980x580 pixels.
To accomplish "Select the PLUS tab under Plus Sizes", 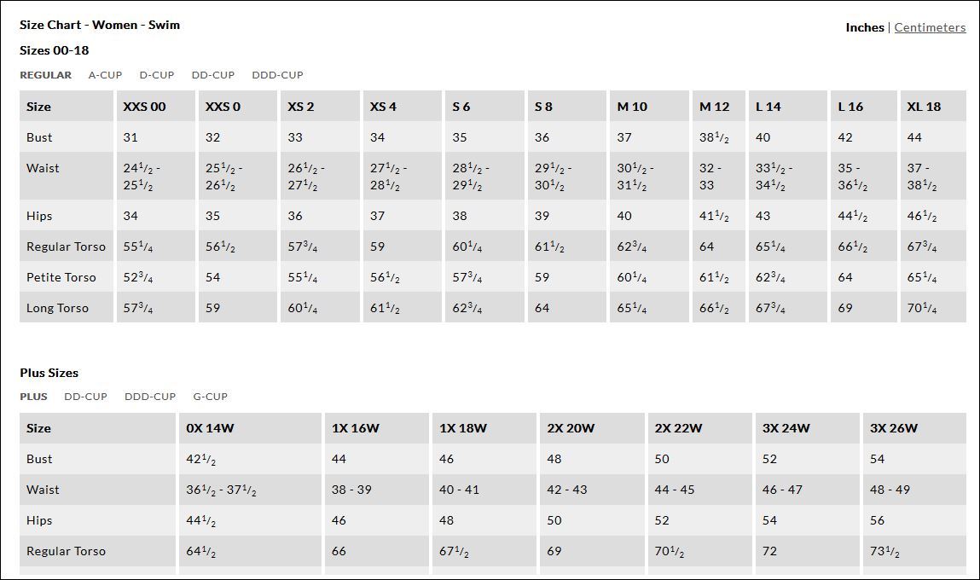I will point(34,397).
